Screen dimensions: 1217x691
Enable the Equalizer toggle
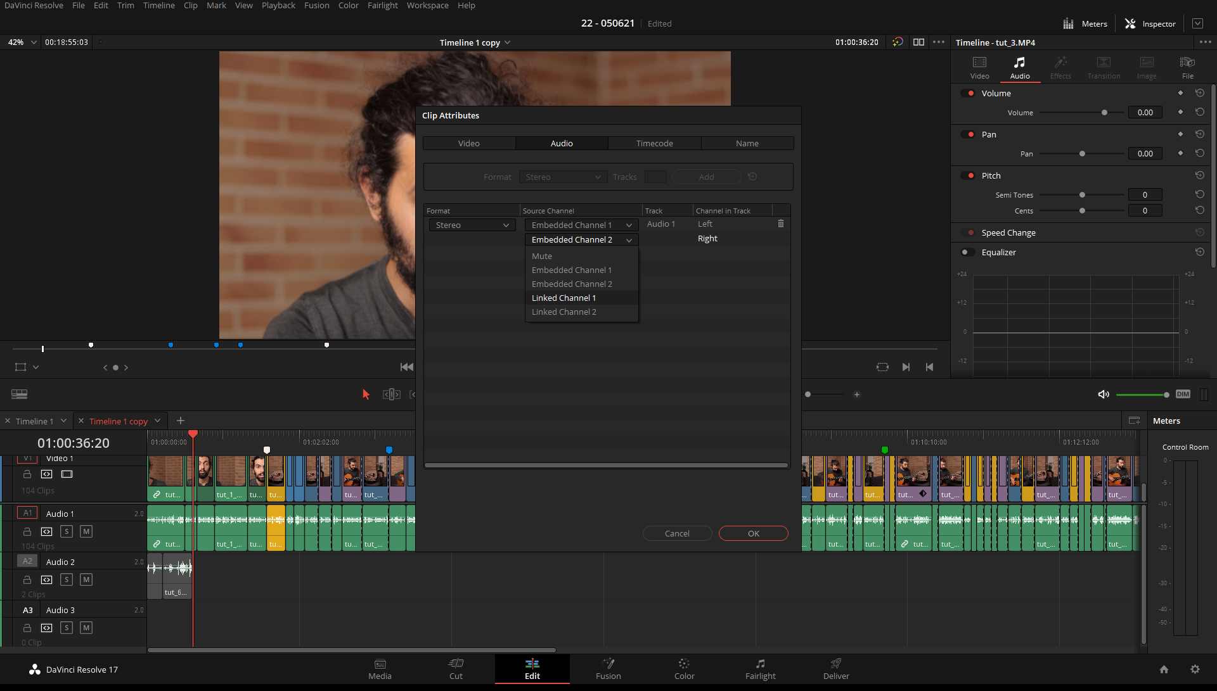tap(968, 252)
